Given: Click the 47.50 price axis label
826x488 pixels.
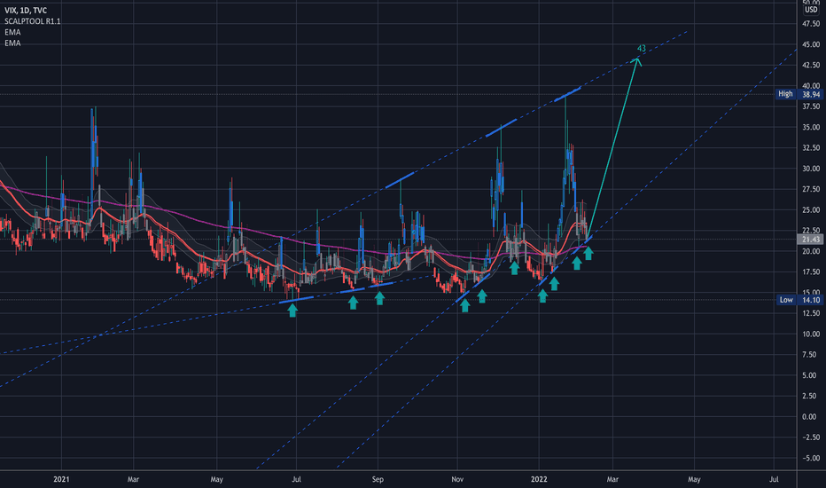Looking at the screenshot, I should pos(811,24).
